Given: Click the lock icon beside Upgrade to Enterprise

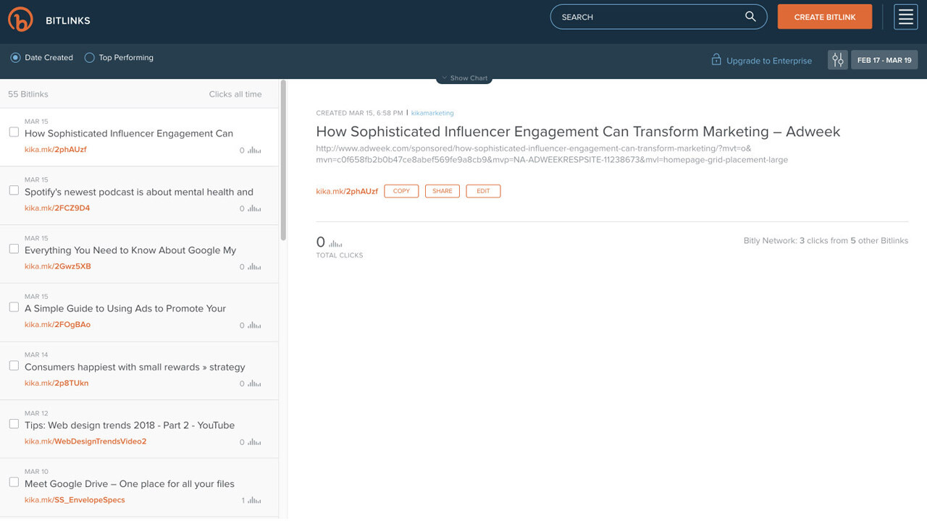Looking at the screenshot, I should (x=716, y=59).
